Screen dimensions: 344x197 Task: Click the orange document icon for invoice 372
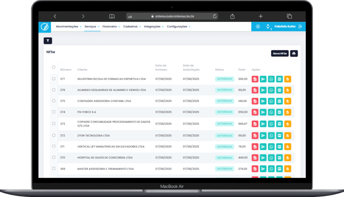pos(288,136)
